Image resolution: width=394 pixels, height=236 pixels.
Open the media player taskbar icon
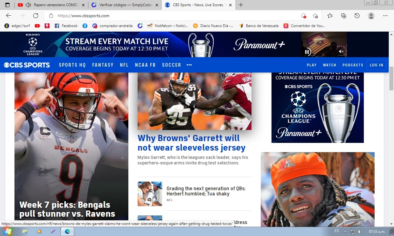pos(39,231)
